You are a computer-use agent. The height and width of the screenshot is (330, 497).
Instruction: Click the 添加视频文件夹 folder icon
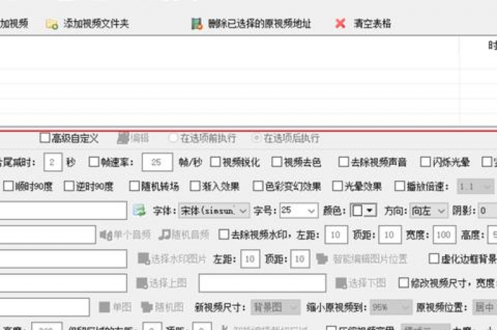click(52, 24)
